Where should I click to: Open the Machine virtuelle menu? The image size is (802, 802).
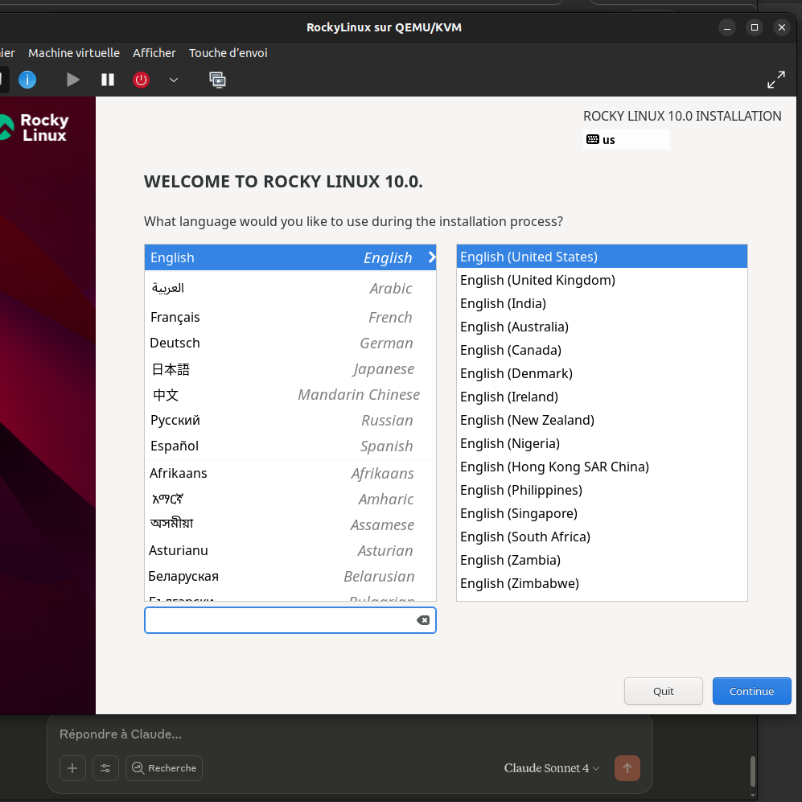(x=74, y=53)
